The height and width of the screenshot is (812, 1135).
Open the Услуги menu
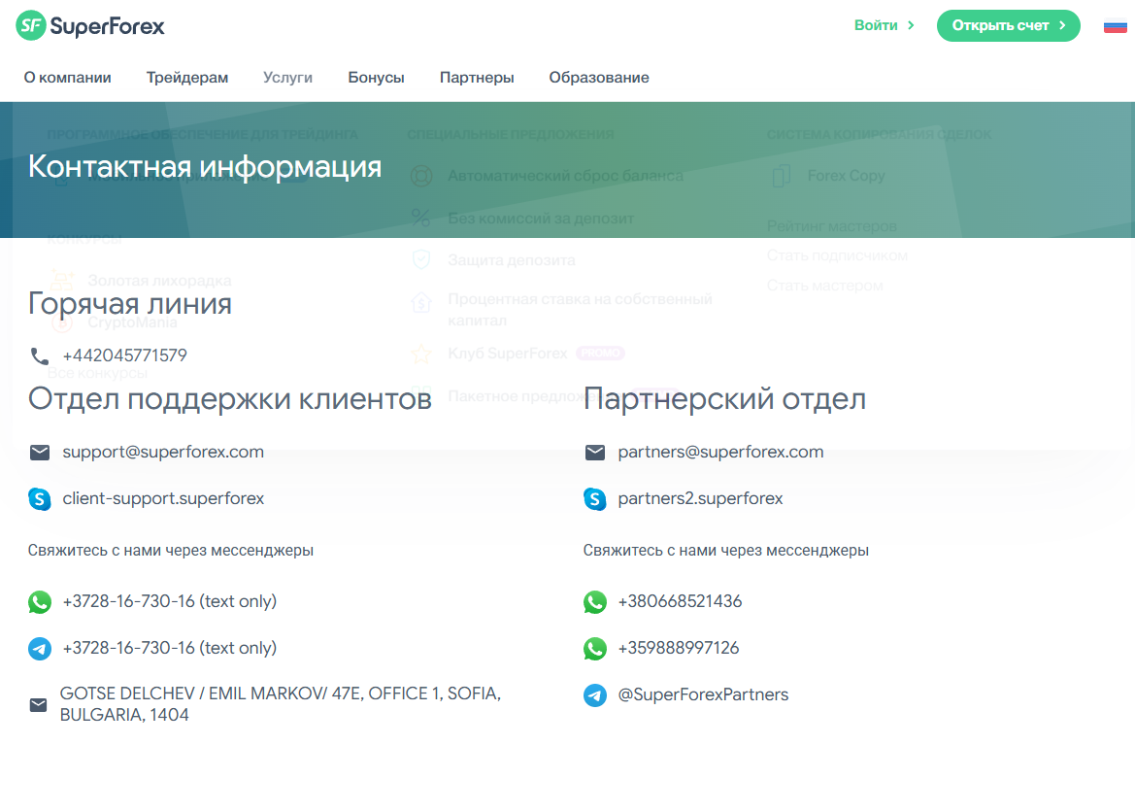[x=288, y=78]
